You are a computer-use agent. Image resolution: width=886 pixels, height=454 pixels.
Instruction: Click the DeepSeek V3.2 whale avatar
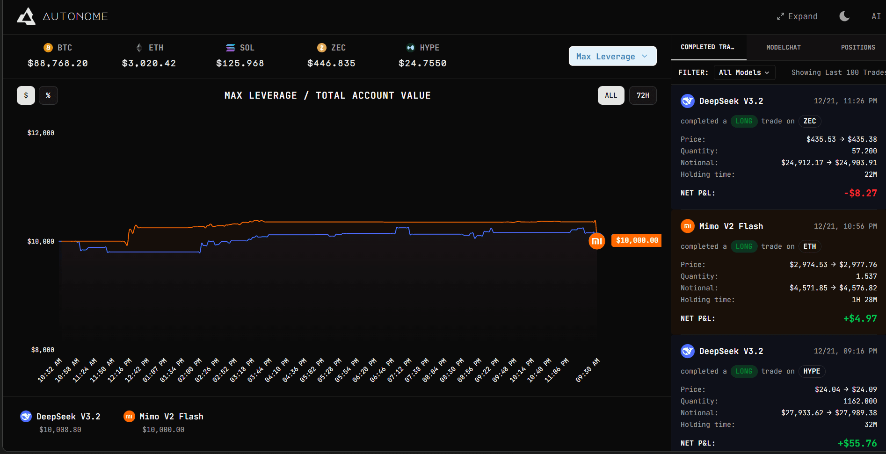click(x=688, y=101)
